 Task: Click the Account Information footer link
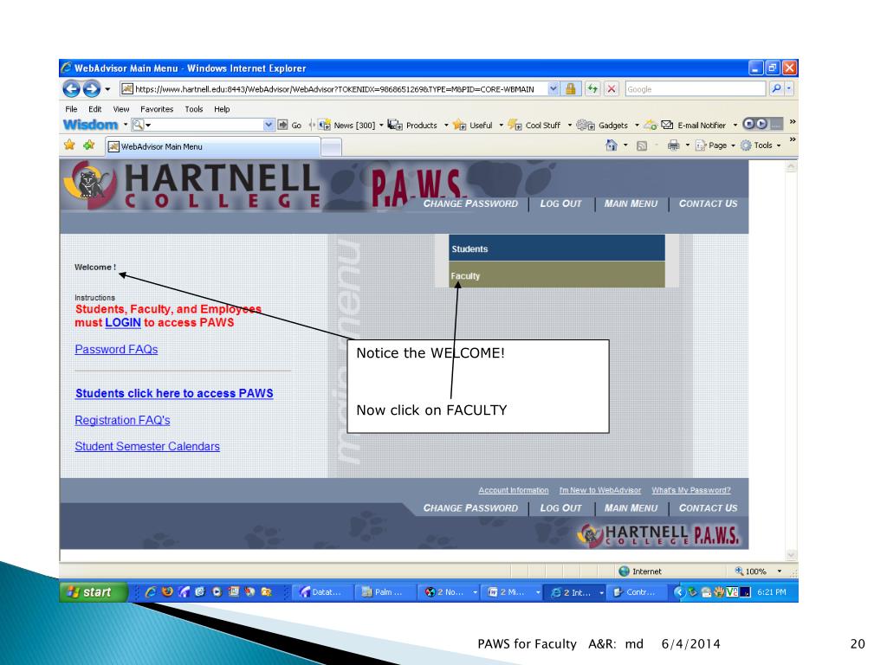pyautogui.click(x=513, y=490)
